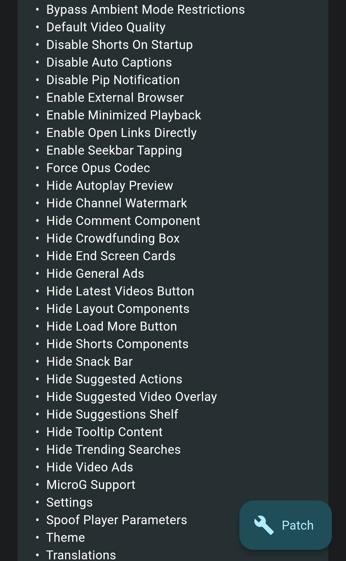Toggle the Hide Video Ads patch
The image size is (346, 561).
90,467
